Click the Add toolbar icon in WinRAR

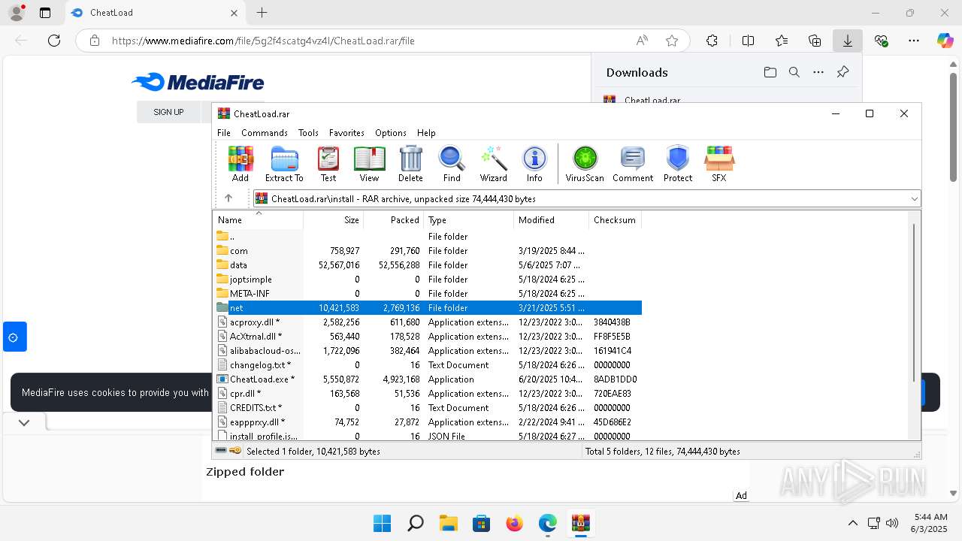pyautogui.click(x=240, y=164)
